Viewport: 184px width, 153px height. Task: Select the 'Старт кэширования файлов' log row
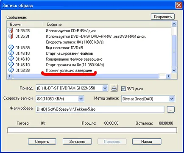point(89,53)
